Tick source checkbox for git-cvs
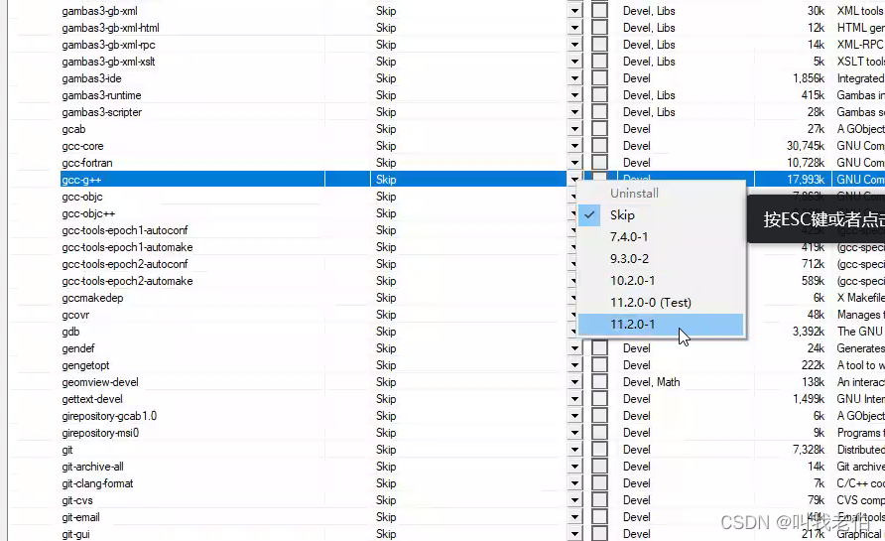The image size is (885, 541). point(599,500)
